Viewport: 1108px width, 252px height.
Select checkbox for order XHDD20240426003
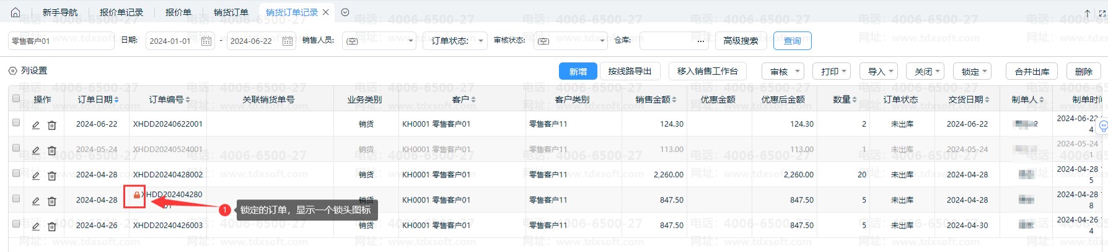(x=16, y=224)
